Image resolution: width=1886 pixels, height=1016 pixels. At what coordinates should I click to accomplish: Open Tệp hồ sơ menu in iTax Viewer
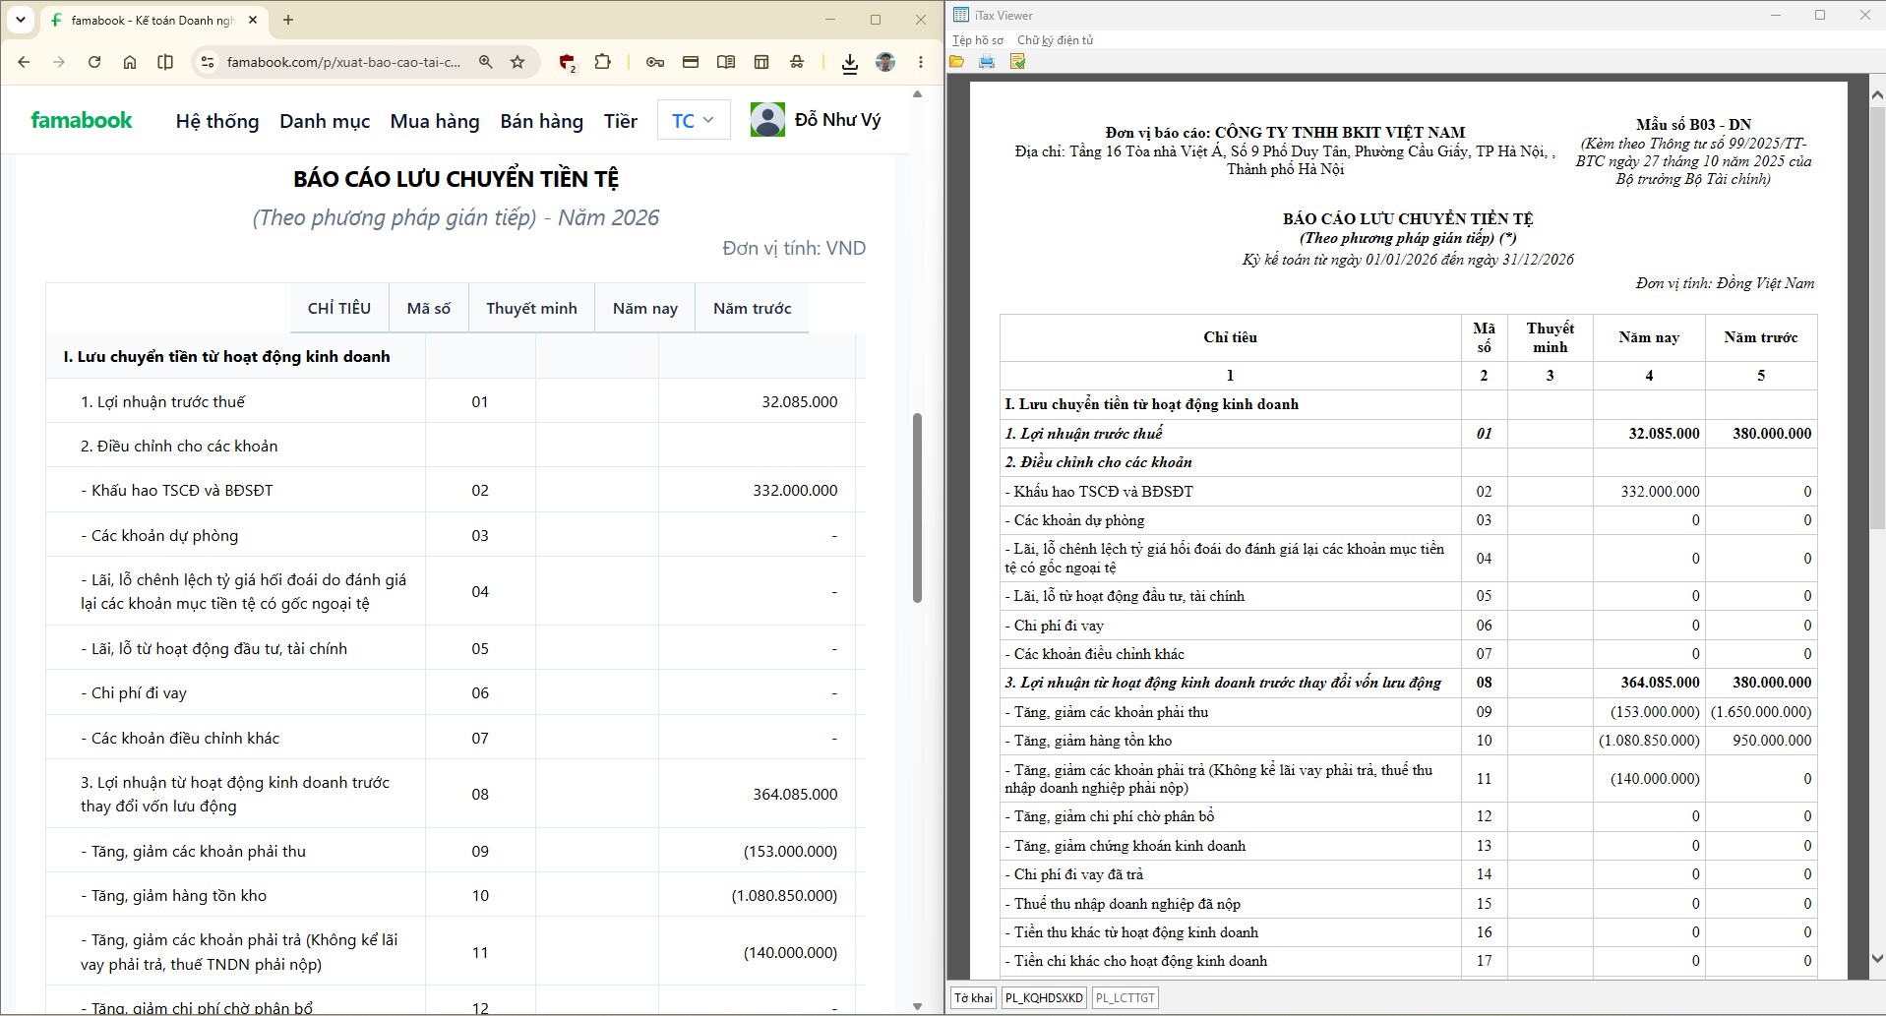(x=978, y=40)
